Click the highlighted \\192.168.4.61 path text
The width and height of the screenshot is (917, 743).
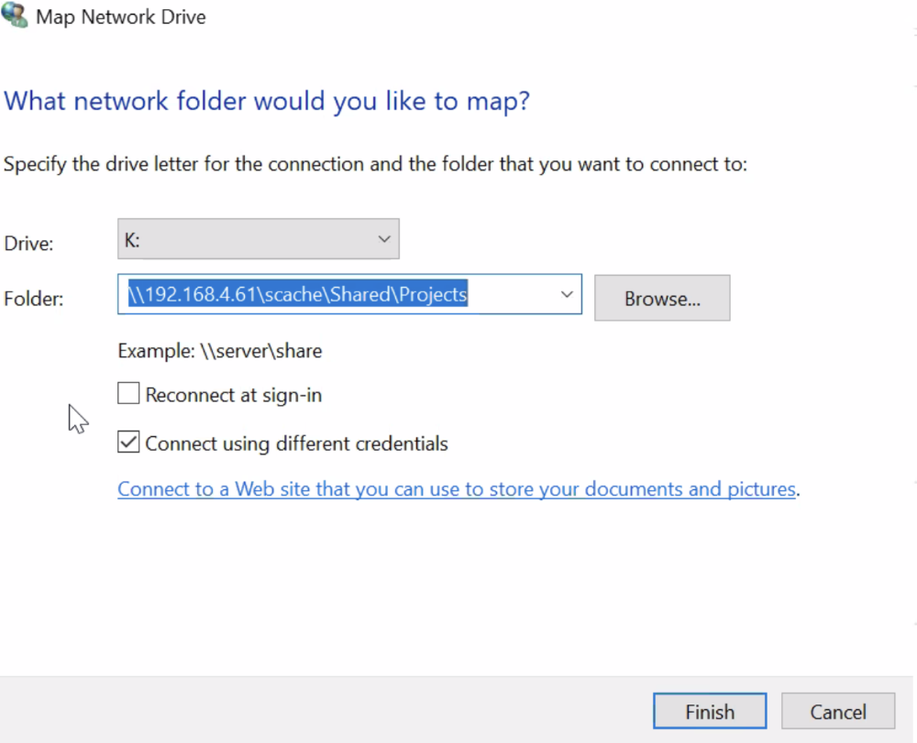(298, 294)
